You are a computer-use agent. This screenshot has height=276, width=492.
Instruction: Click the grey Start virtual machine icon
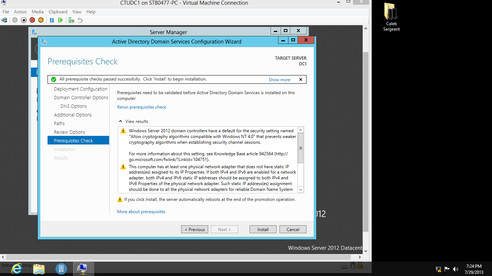tap(15, 20)
